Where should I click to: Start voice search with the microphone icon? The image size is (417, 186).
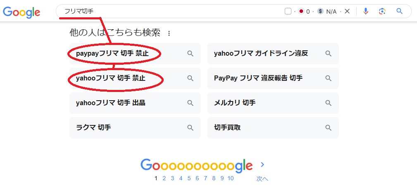(x=366, y=11)
